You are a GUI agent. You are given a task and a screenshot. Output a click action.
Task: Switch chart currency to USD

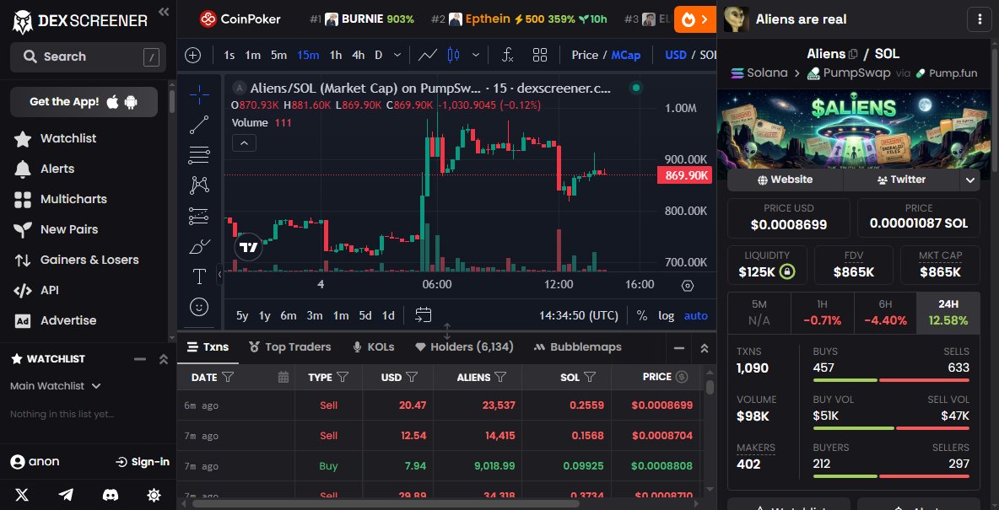[x=675, y=56]
